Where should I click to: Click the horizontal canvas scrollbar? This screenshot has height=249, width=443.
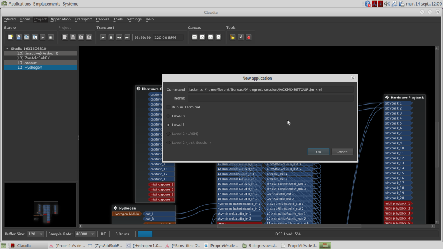256,226
